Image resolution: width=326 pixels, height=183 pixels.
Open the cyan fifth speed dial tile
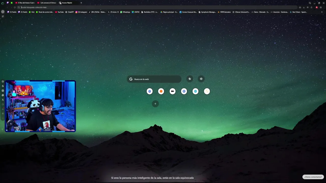tap(195, 91)
